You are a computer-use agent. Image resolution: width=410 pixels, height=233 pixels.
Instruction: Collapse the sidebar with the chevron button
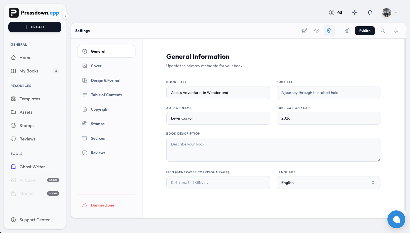[66, 16]
